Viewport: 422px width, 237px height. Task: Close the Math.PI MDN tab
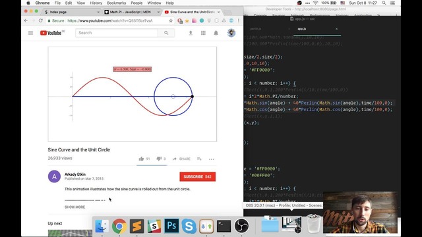[158, 12]
